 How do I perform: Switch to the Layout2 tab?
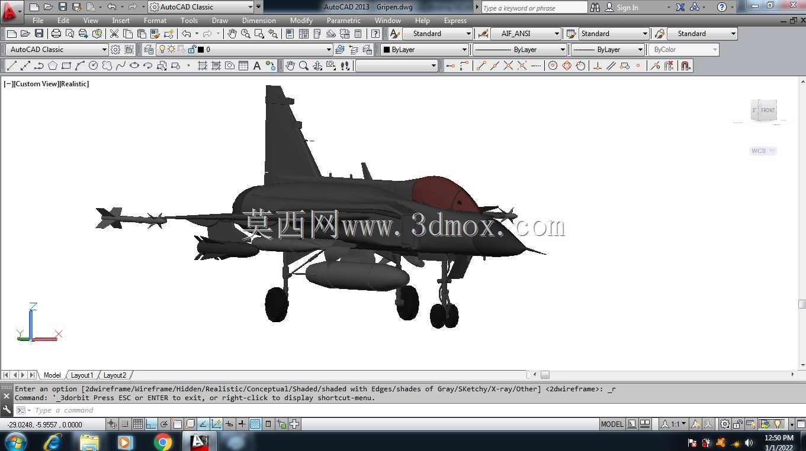[114, 375]
